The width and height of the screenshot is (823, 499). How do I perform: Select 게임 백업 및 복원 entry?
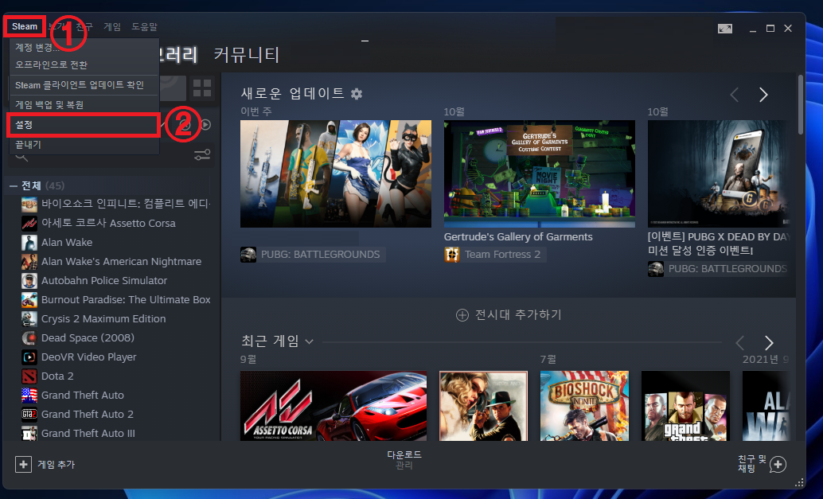84,105
